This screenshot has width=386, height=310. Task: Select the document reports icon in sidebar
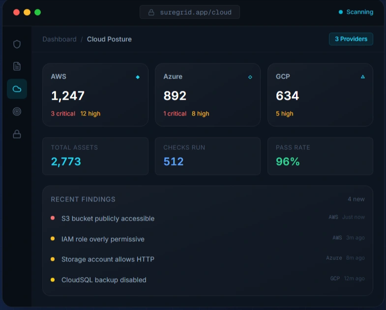[x=17, y=66]
